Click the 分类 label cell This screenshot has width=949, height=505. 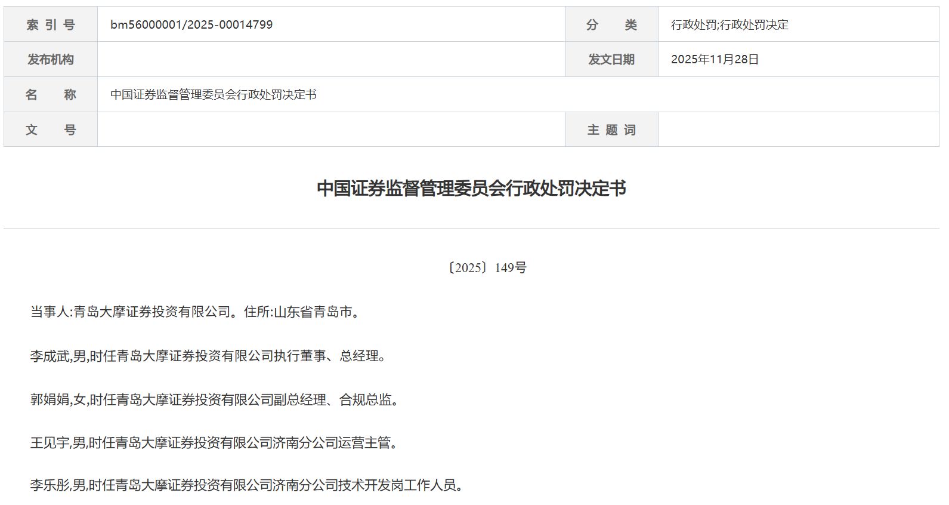(x=611, y=24)
